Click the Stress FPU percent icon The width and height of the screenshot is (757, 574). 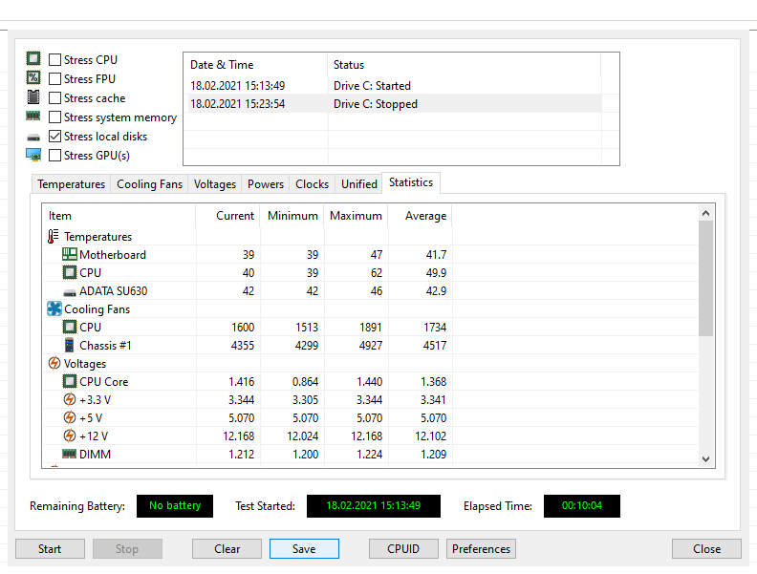click(x=33, y=77)
